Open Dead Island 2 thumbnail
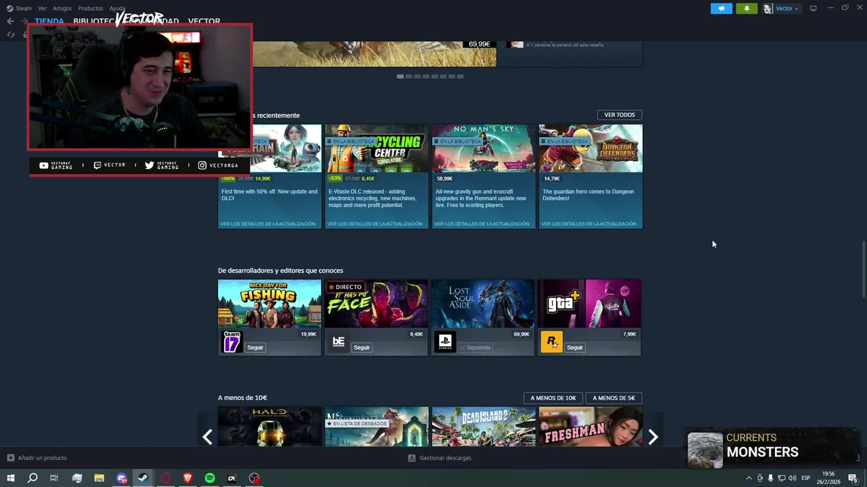 tap(484, 426)
